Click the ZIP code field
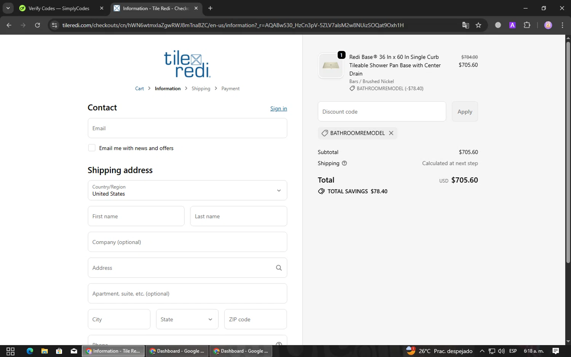 [255, 319]
